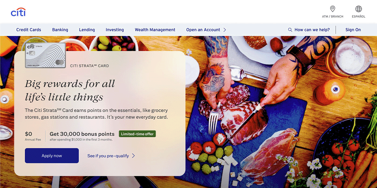Click the Apply now button

[52, 156]
